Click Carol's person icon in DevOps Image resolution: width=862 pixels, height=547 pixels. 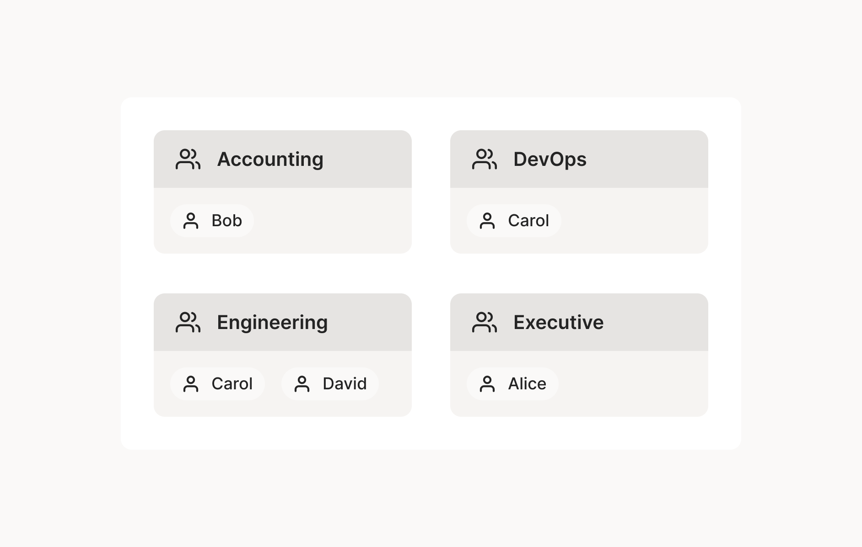pyautogui.click(x=487, y=221)
